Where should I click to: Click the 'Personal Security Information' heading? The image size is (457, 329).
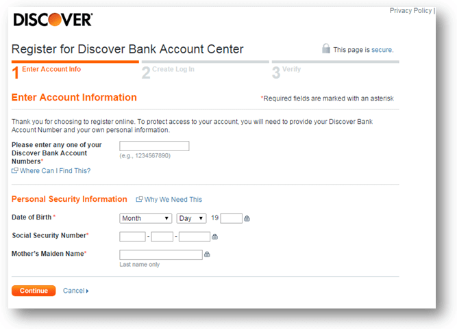click(69, 199)
